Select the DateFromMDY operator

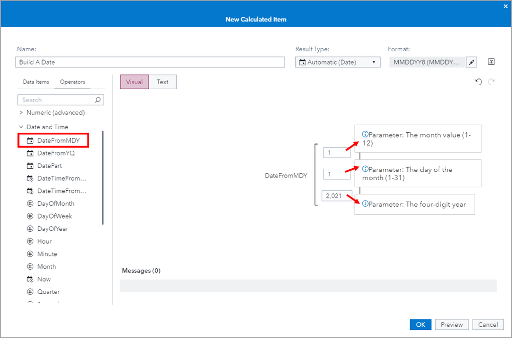click(x=58, y=140)
